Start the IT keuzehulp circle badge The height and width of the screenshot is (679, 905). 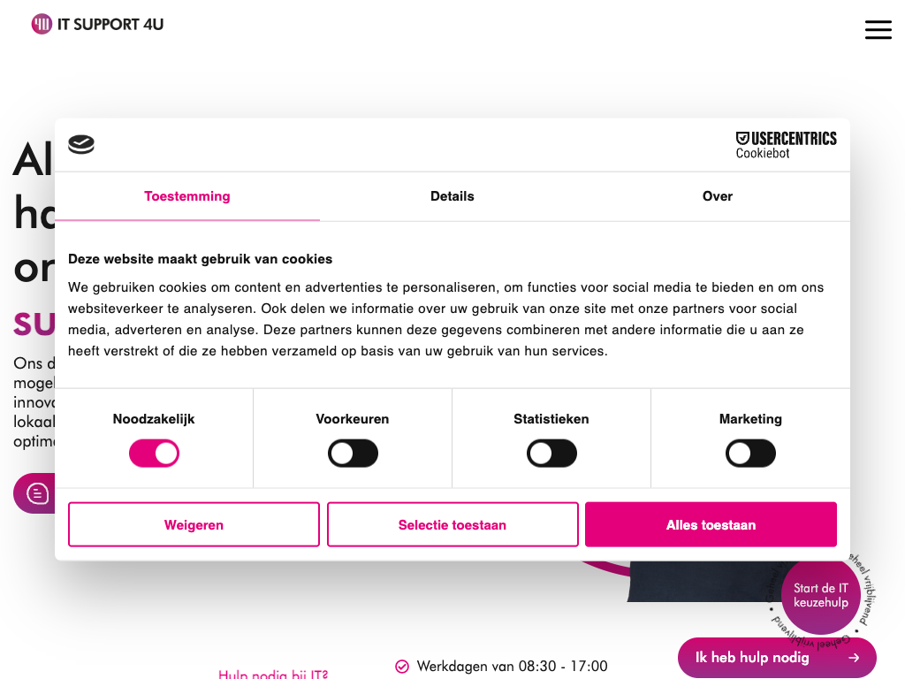(821, 595)
